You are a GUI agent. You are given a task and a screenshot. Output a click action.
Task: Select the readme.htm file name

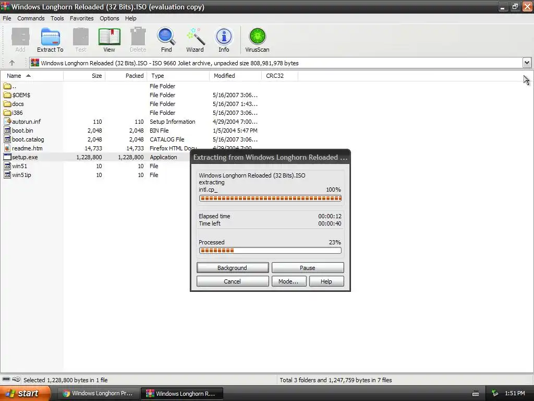click(27, 148)
